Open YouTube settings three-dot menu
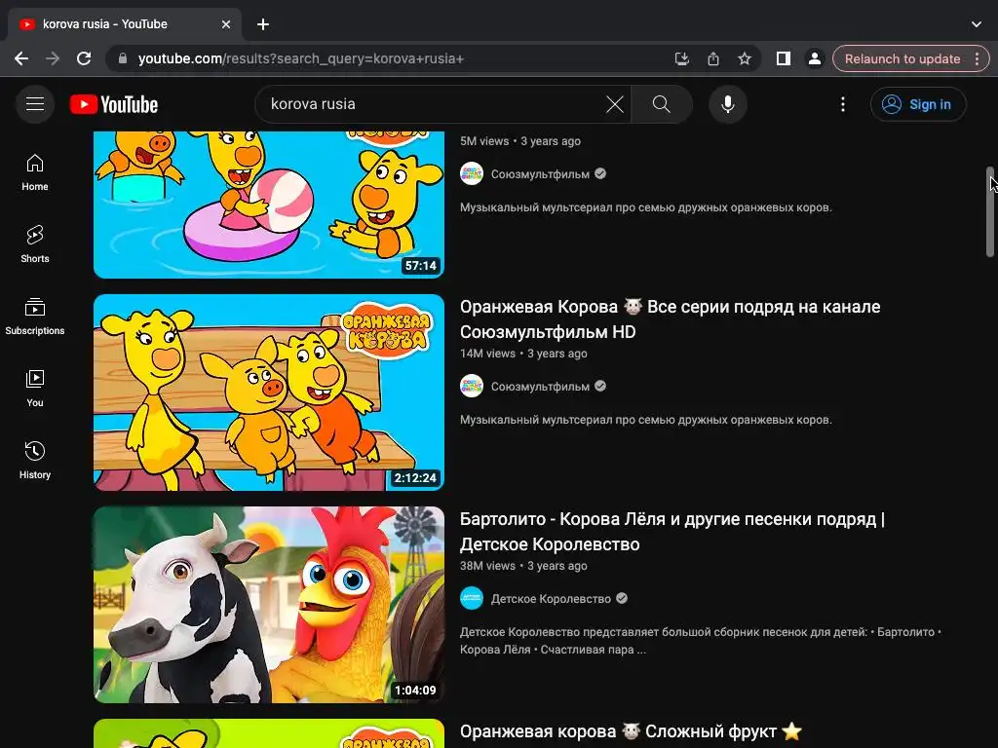The height and width of the screenshot is (748, 998). pos(843,104)
